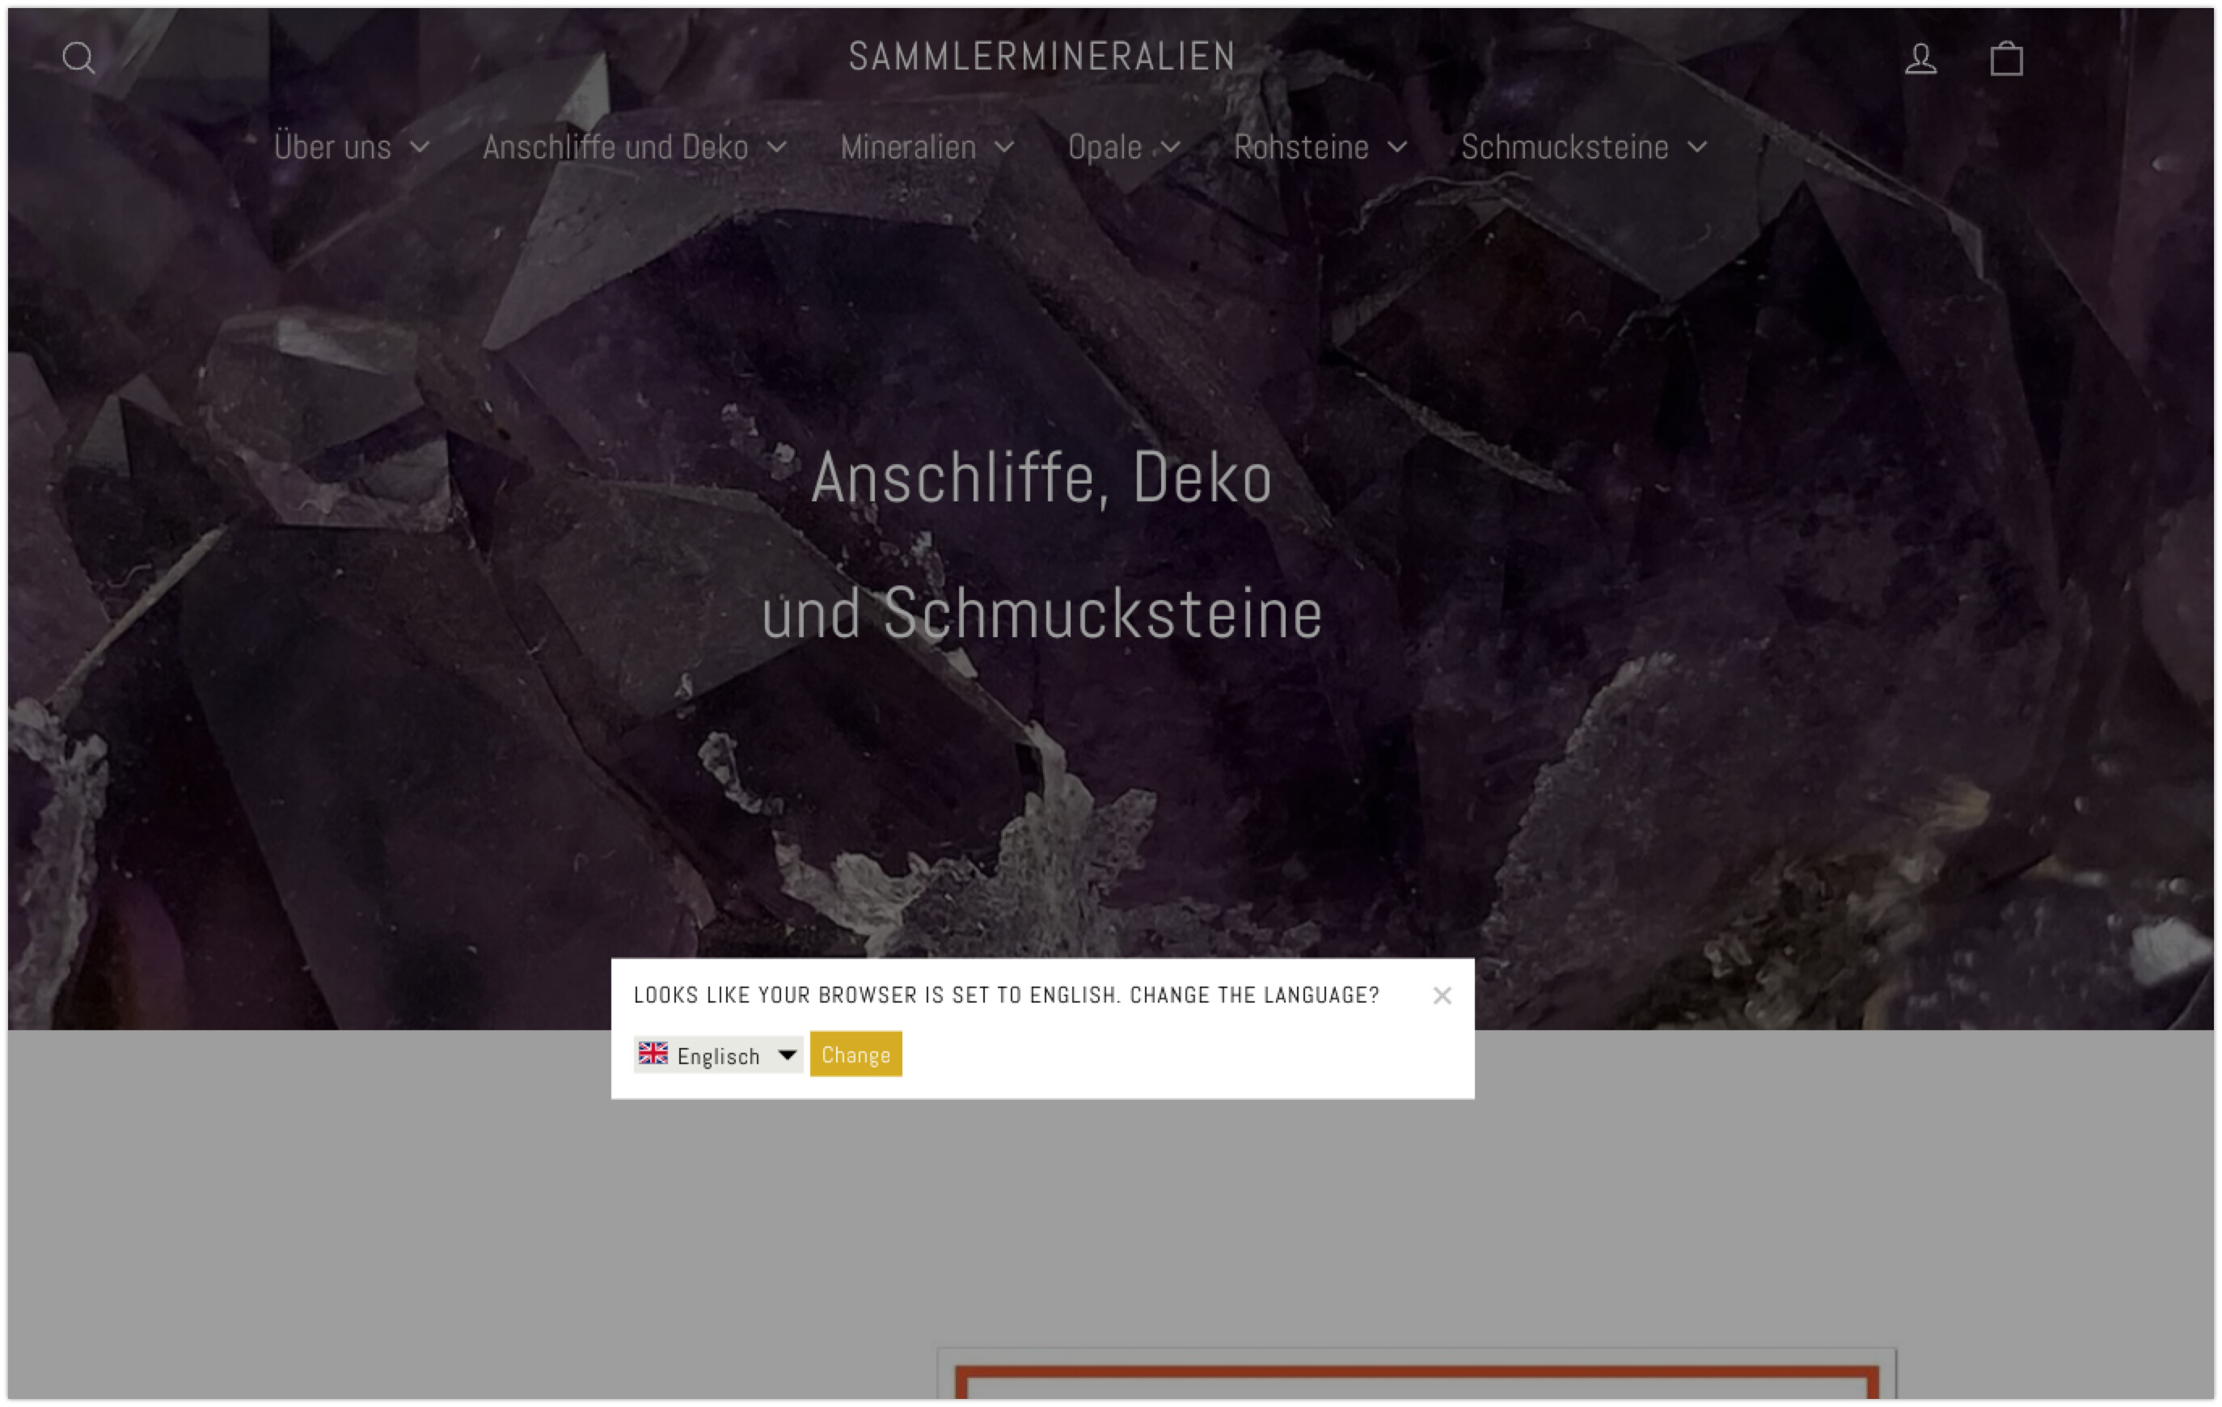Screen dimensions: 2222x1407
Task: Click the UK flag icon
Action: pos(653,1054)
